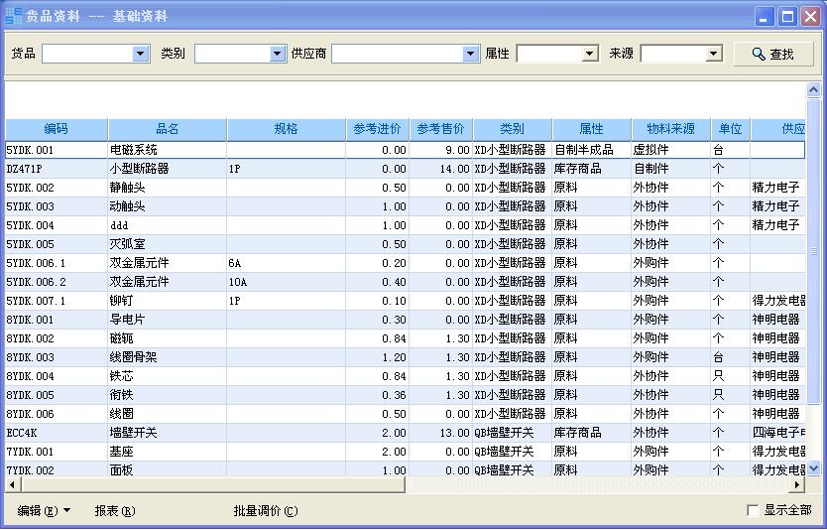Click the 物料来源 column header
The image size is (827, 530).
click(670, 129)
